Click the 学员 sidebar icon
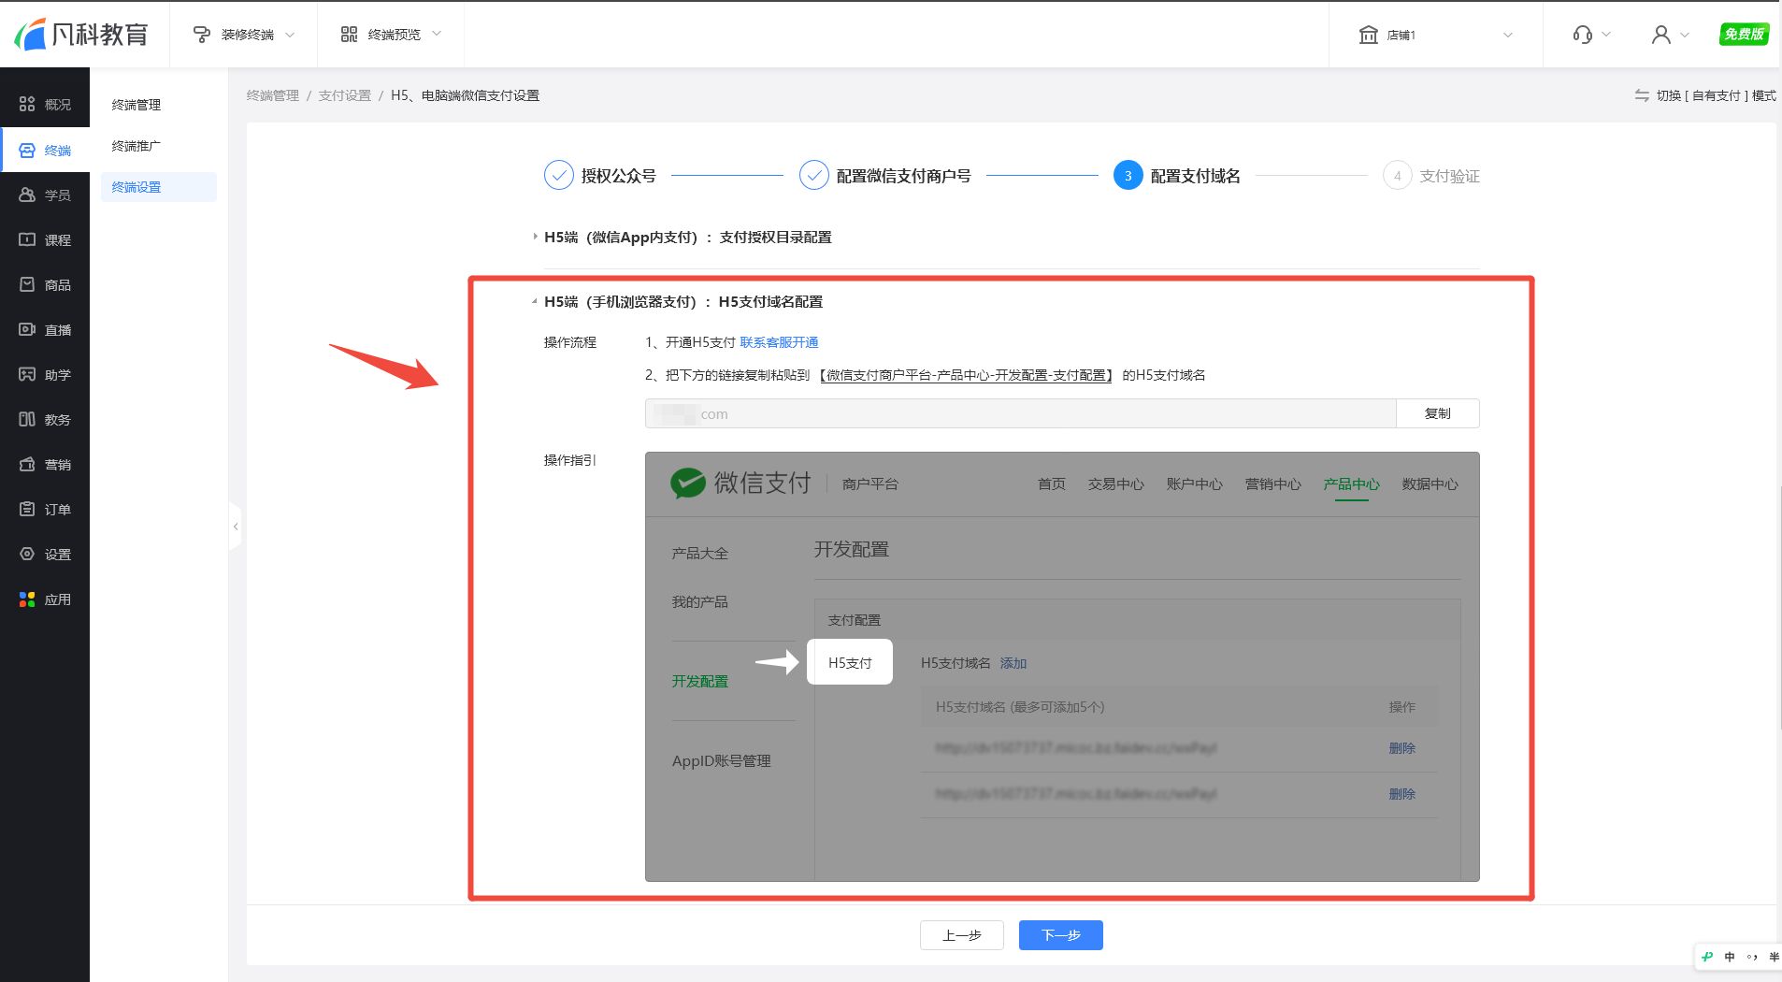This screenshot has height=982, width=1782. point(27,195)
